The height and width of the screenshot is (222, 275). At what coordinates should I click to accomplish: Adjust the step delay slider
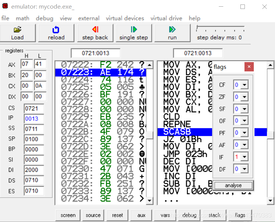coord(197,28)
